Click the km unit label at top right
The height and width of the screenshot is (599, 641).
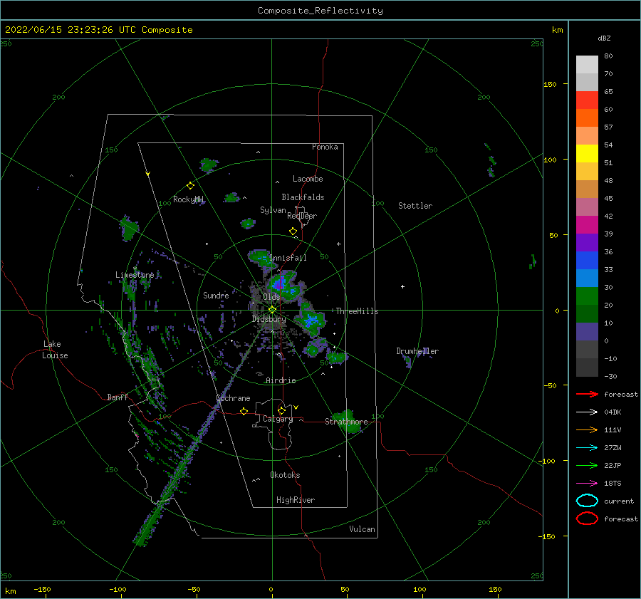(x=557, y=30)
